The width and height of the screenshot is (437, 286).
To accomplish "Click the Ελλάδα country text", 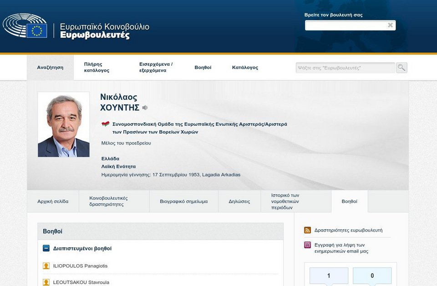I will (x=110, y=159).
